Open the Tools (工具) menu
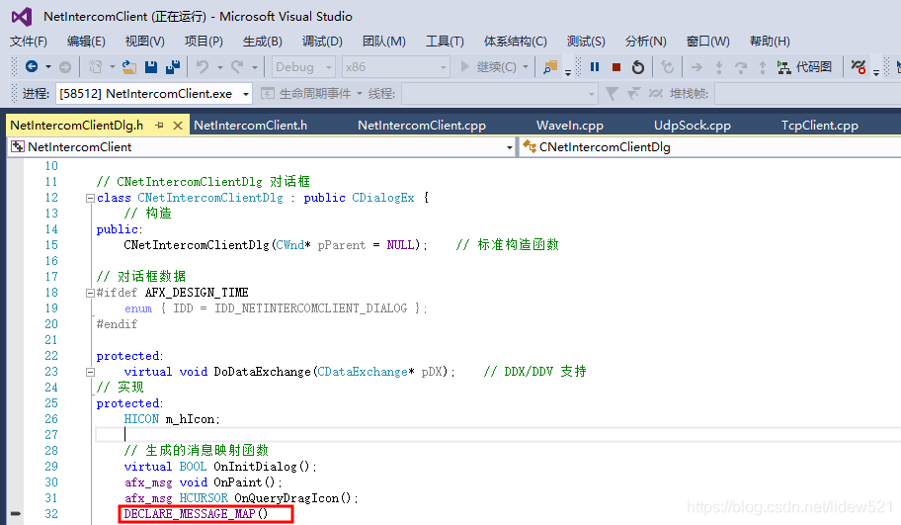This screenshot has height=525, width=901. click(445, 42)
